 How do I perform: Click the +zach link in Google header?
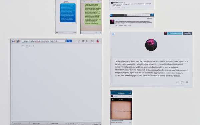pyautogui.click(x=78, y=41)
